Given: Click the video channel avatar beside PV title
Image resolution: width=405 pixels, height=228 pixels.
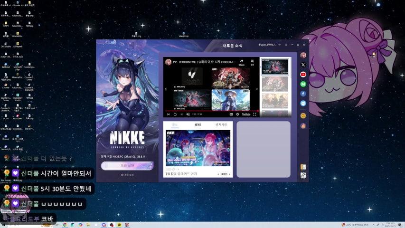Looking at the screenshot, I should click(x=168, y=62).
